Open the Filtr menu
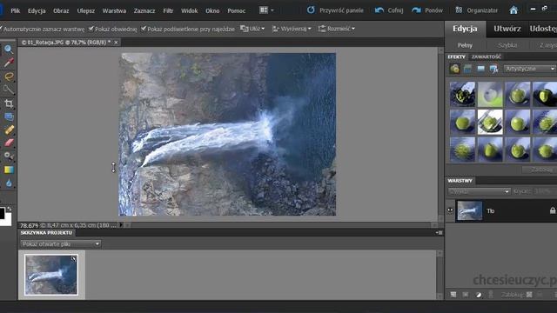The width and height of the screenshot is (557, 313). (168, 10)
